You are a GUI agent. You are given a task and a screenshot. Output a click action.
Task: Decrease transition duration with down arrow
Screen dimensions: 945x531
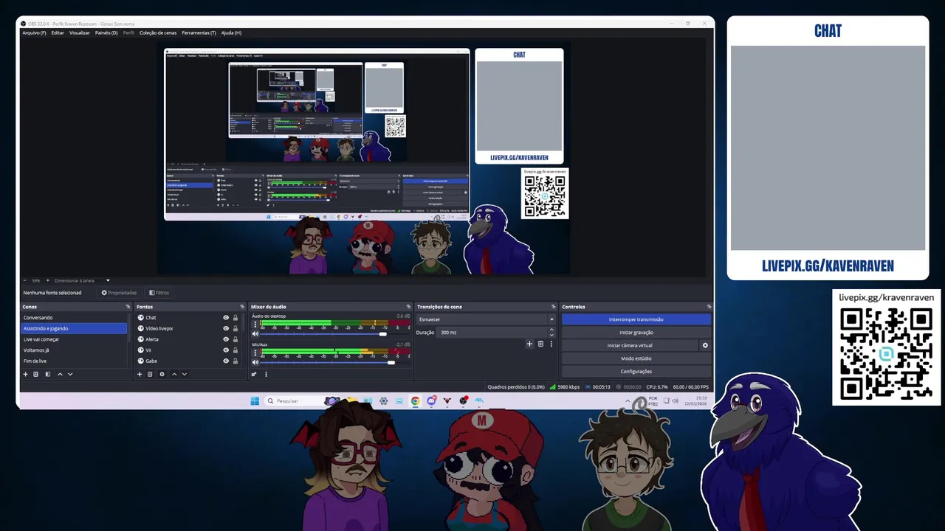click(x=553, y=335)
